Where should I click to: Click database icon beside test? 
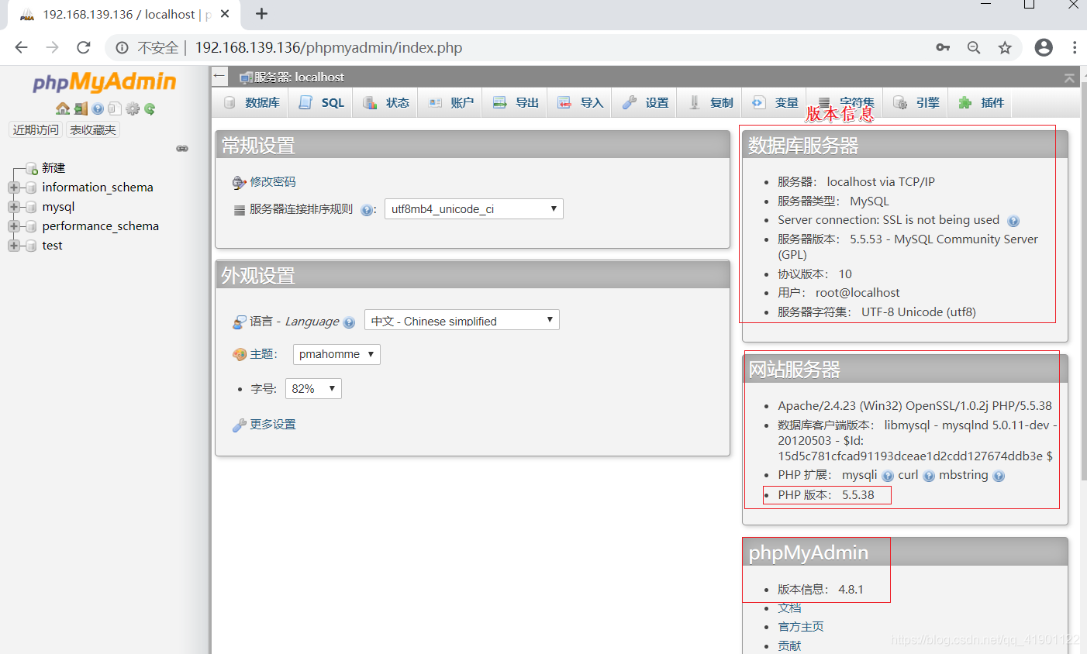(31, 246)
